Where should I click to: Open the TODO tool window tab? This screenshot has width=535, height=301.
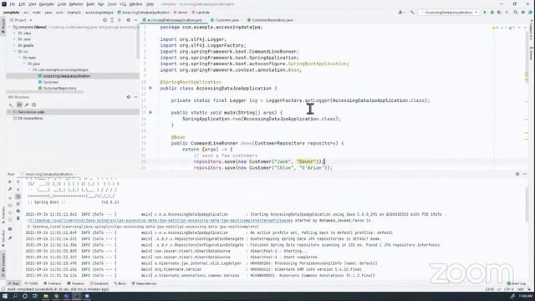(x=31, y=283)
